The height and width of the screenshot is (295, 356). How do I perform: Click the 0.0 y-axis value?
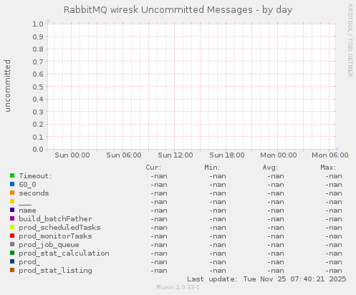(38, 150)
